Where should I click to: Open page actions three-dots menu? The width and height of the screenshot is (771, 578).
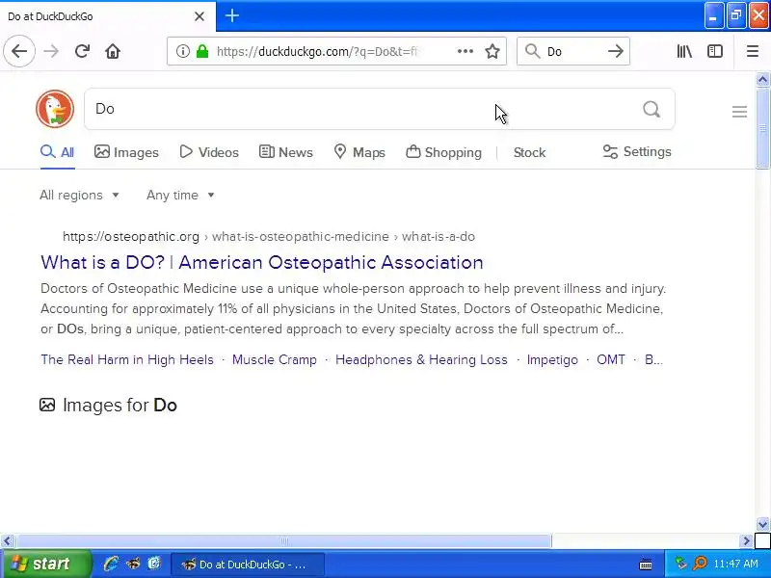coord(465,51)
